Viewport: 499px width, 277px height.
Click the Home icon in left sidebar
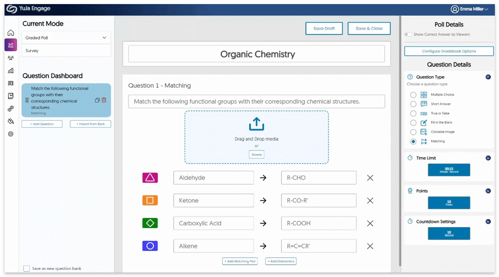[x=11, y=33]
